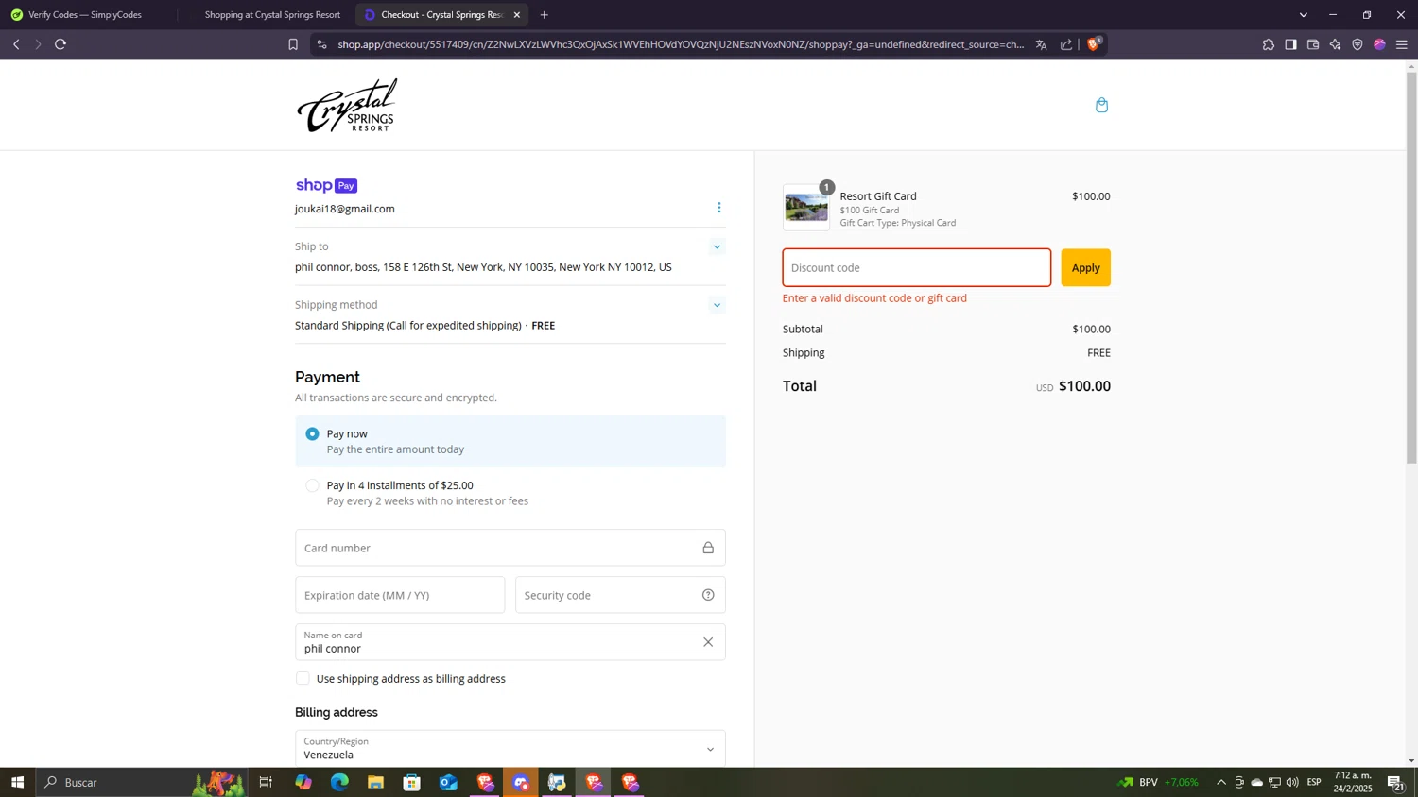The width and height of the screenshot is (1418, 797).
Task: Click the ESP language indicator
Action: (x=1314, y=782)
